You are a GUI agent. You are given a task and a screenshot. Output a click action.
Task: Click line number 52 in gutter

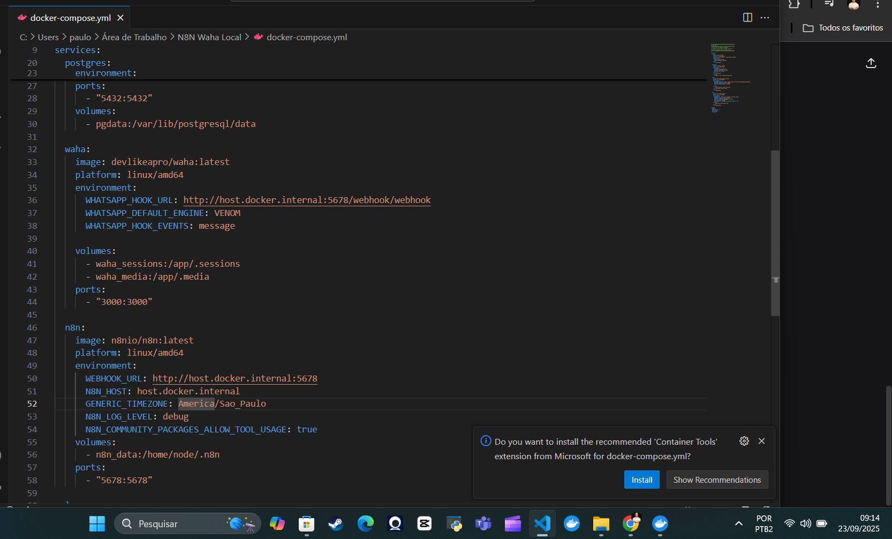click(x=32, y=403)
